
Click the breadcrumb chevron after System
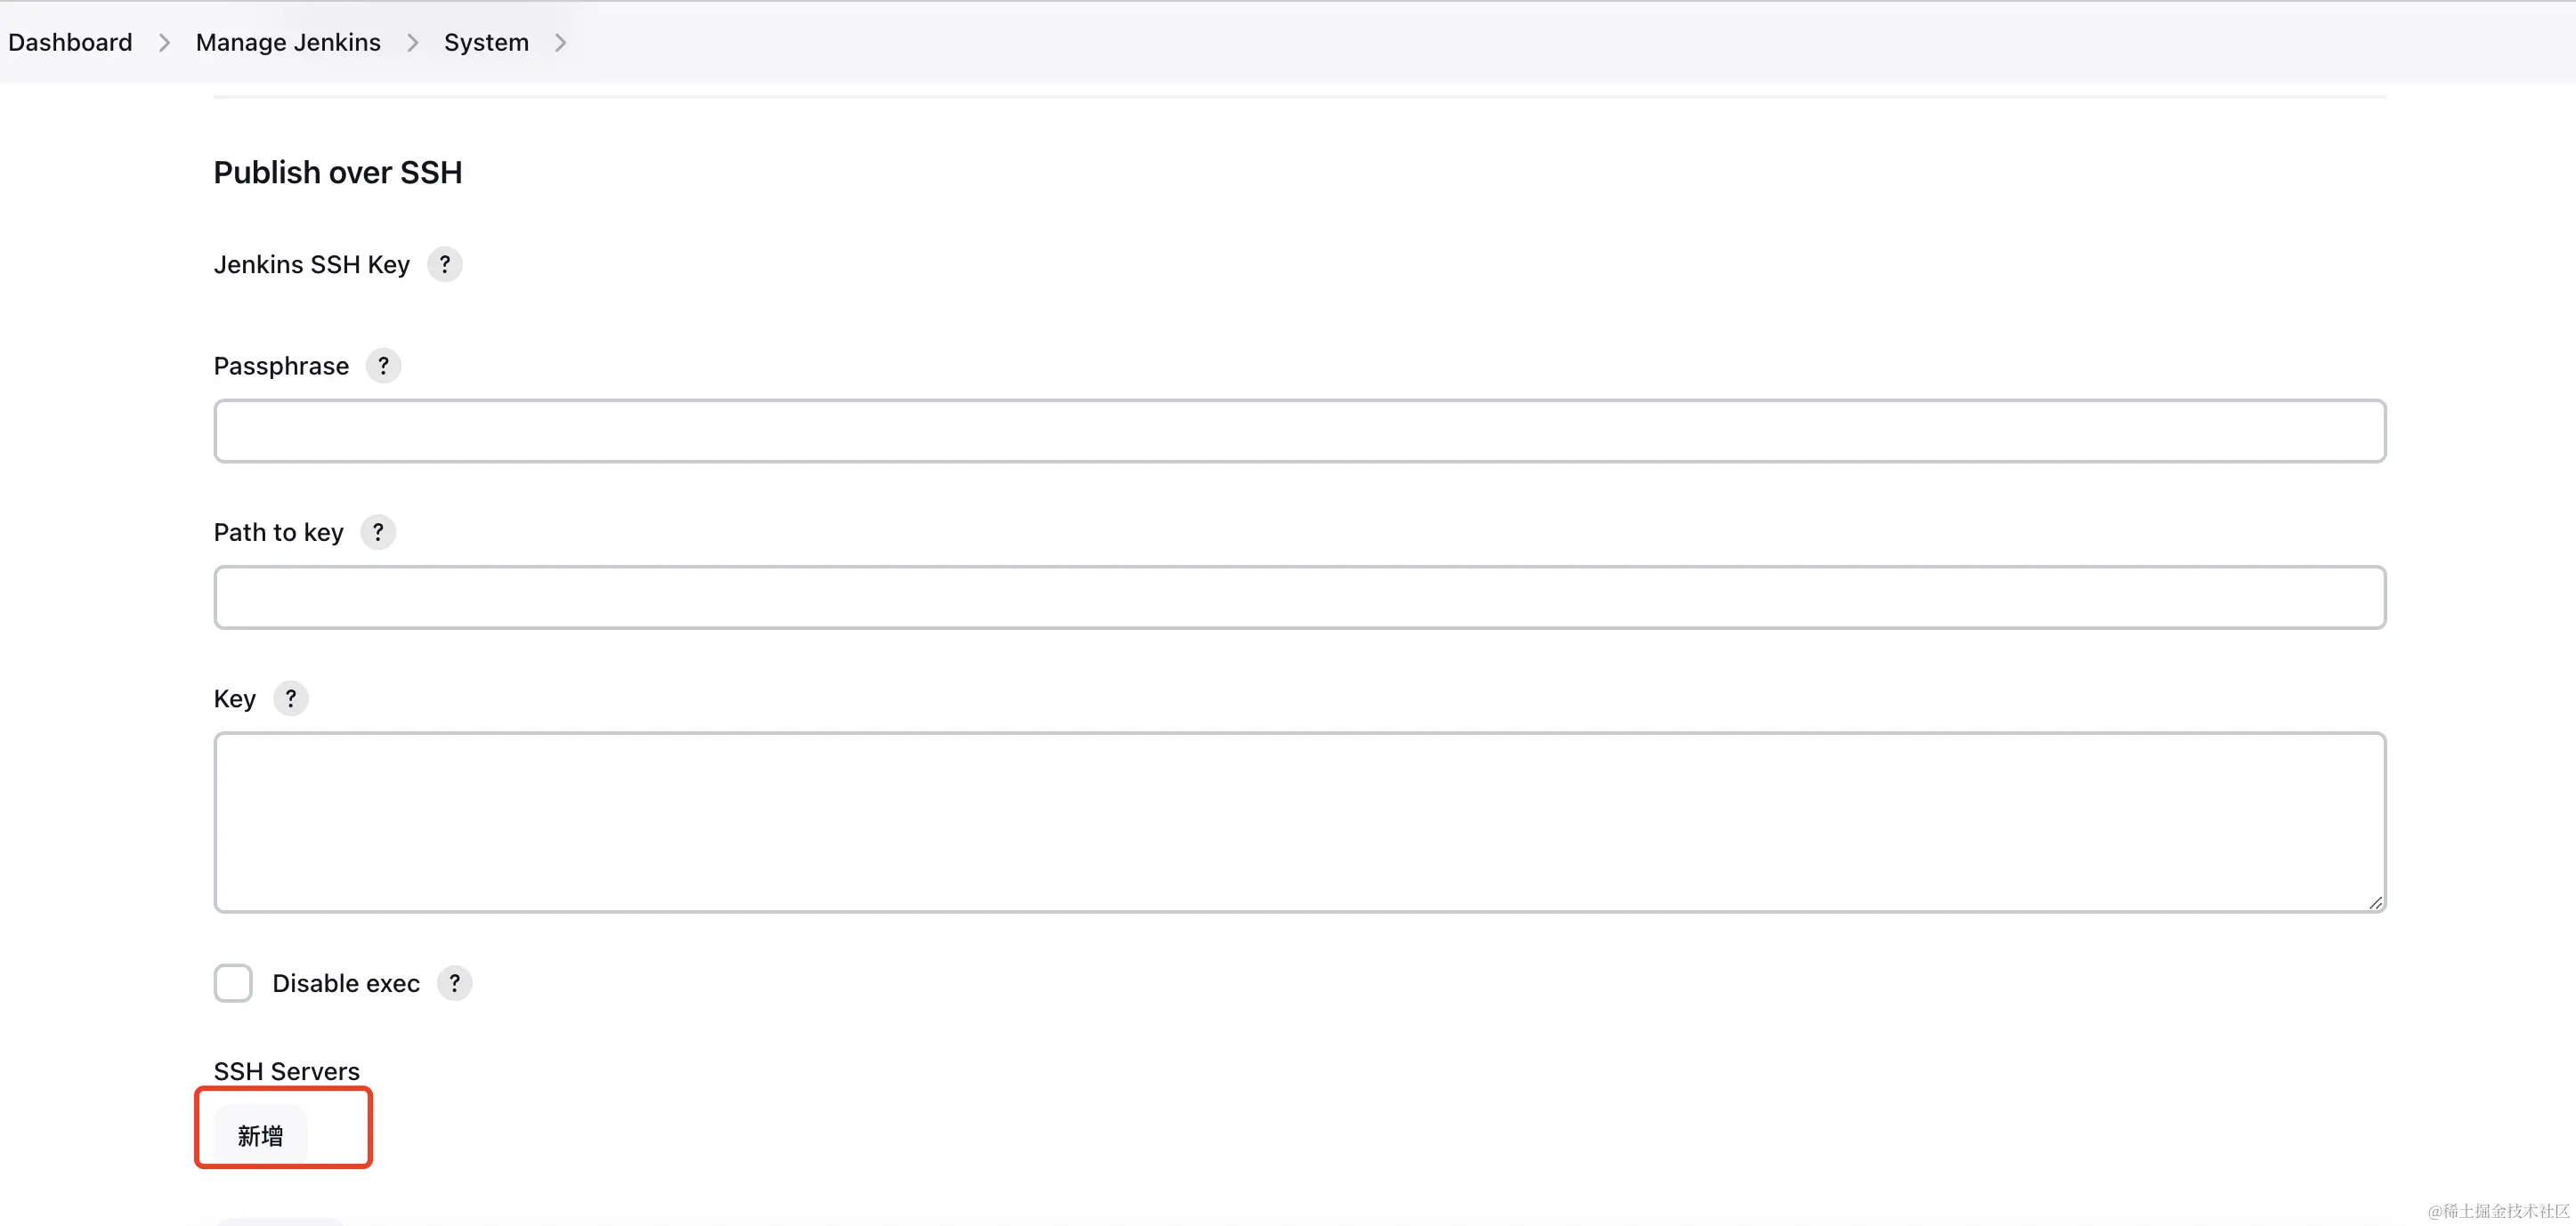coord(560,42)
